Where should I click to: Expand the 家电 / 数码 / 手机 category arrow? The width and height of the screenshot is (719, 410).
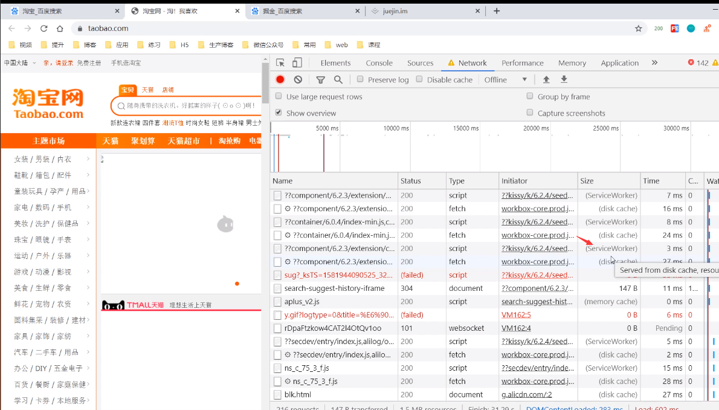(x=88, y=207)
